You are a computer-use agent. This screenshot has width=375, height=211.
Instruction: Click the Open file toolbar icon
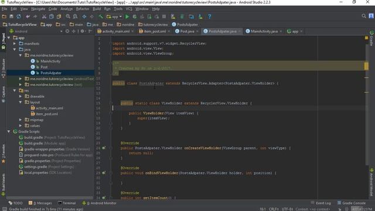pos(4,16)
